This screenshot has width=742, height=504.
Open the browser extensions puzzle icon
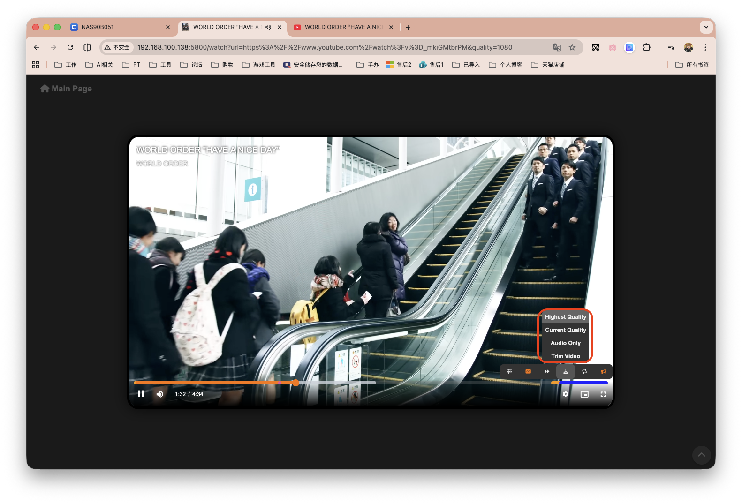pos(646,47)
